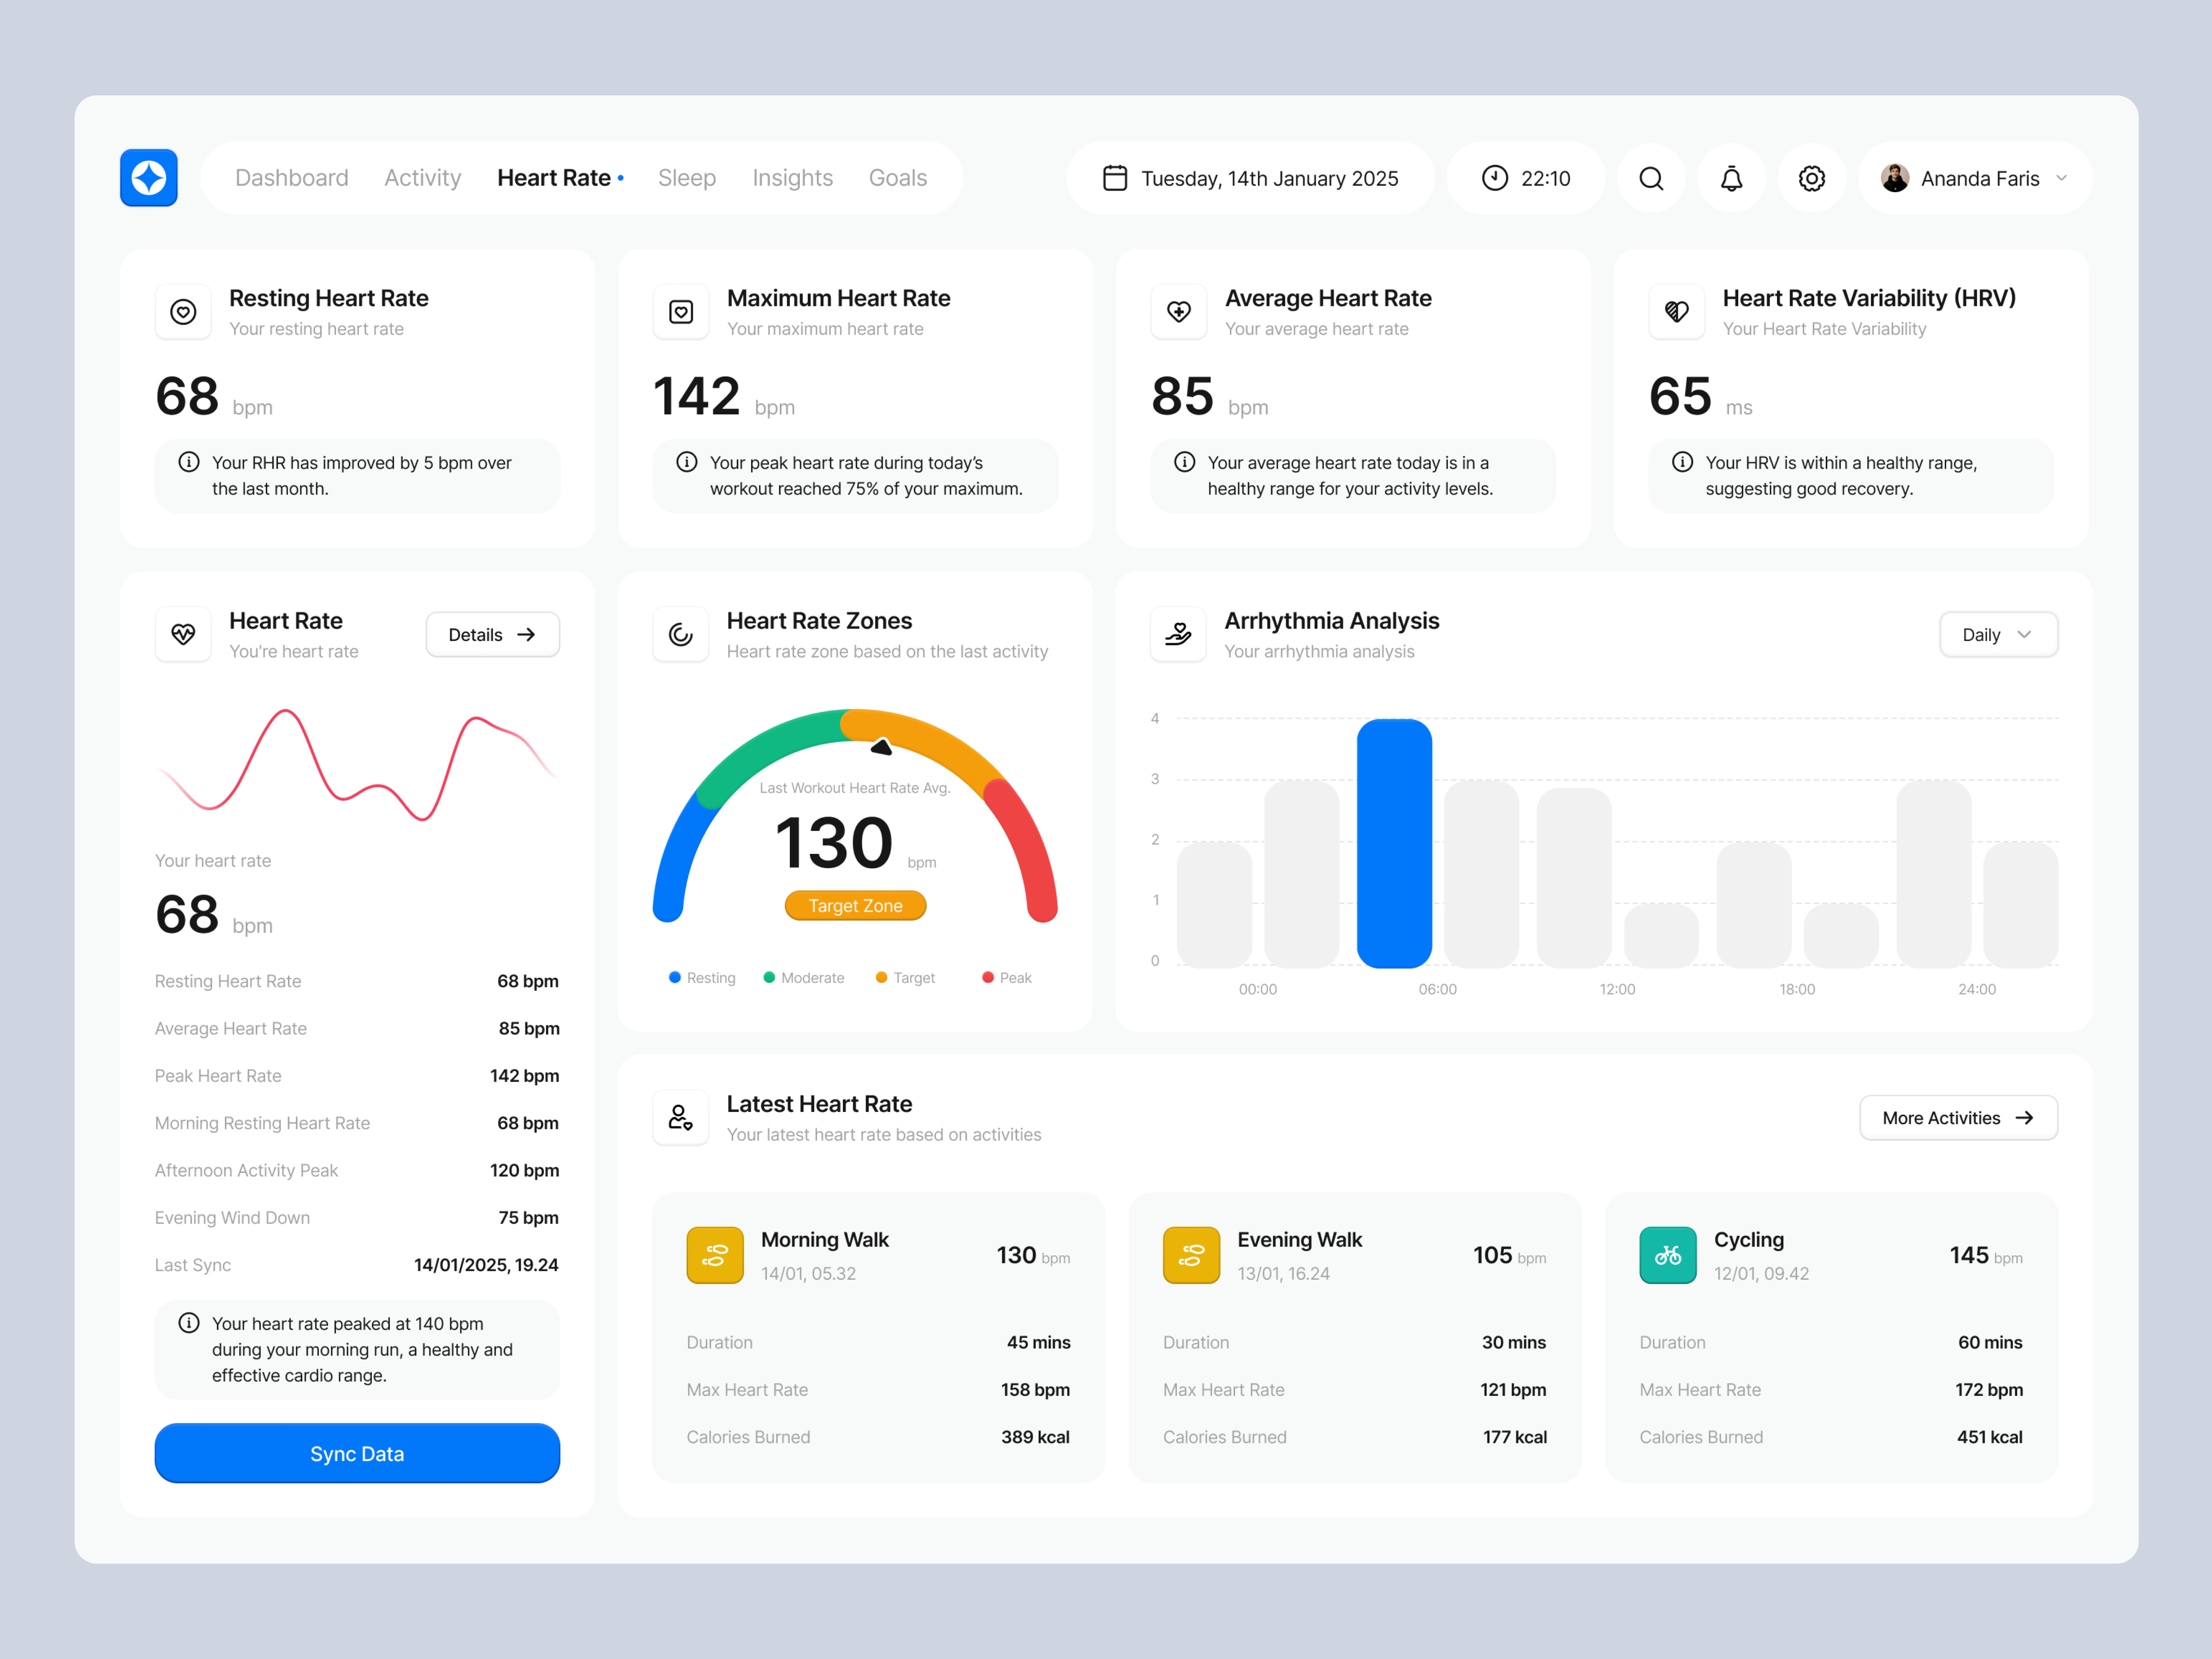Open notifications via the bell icon

[x=1731, y=178]
